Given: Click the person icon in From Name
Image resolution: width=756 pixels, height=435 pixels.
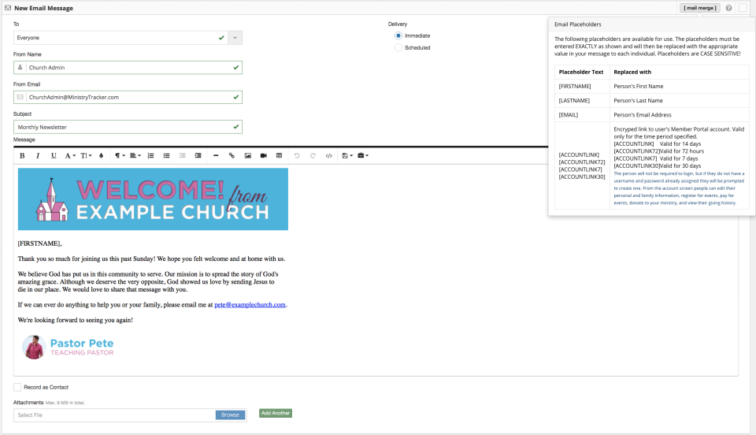Looking at the screenshot, I should tap(20, 68).
